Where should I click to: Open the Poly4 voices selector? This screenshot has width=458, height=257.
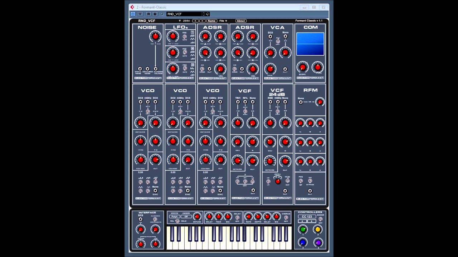click(175, 217)
